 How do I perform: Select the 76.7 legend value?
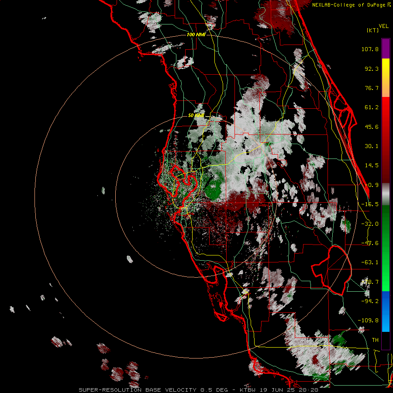tap(372, 88)
